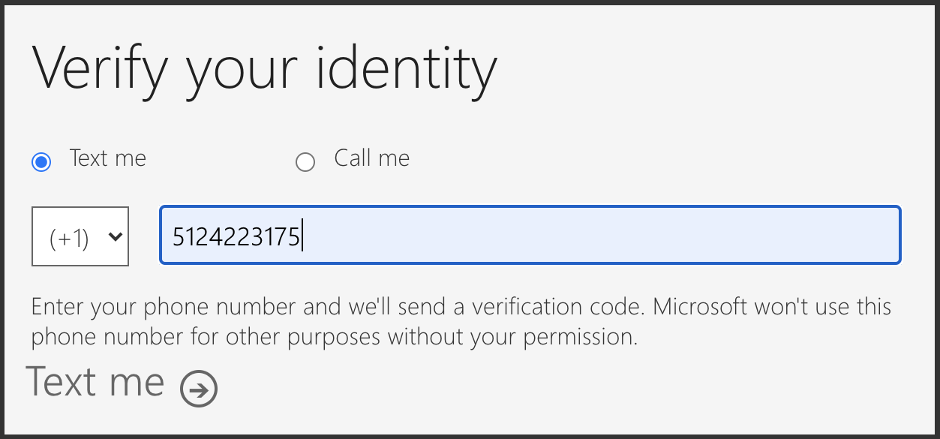
Task: Click into the phone number input field
Action: [530, 236]
